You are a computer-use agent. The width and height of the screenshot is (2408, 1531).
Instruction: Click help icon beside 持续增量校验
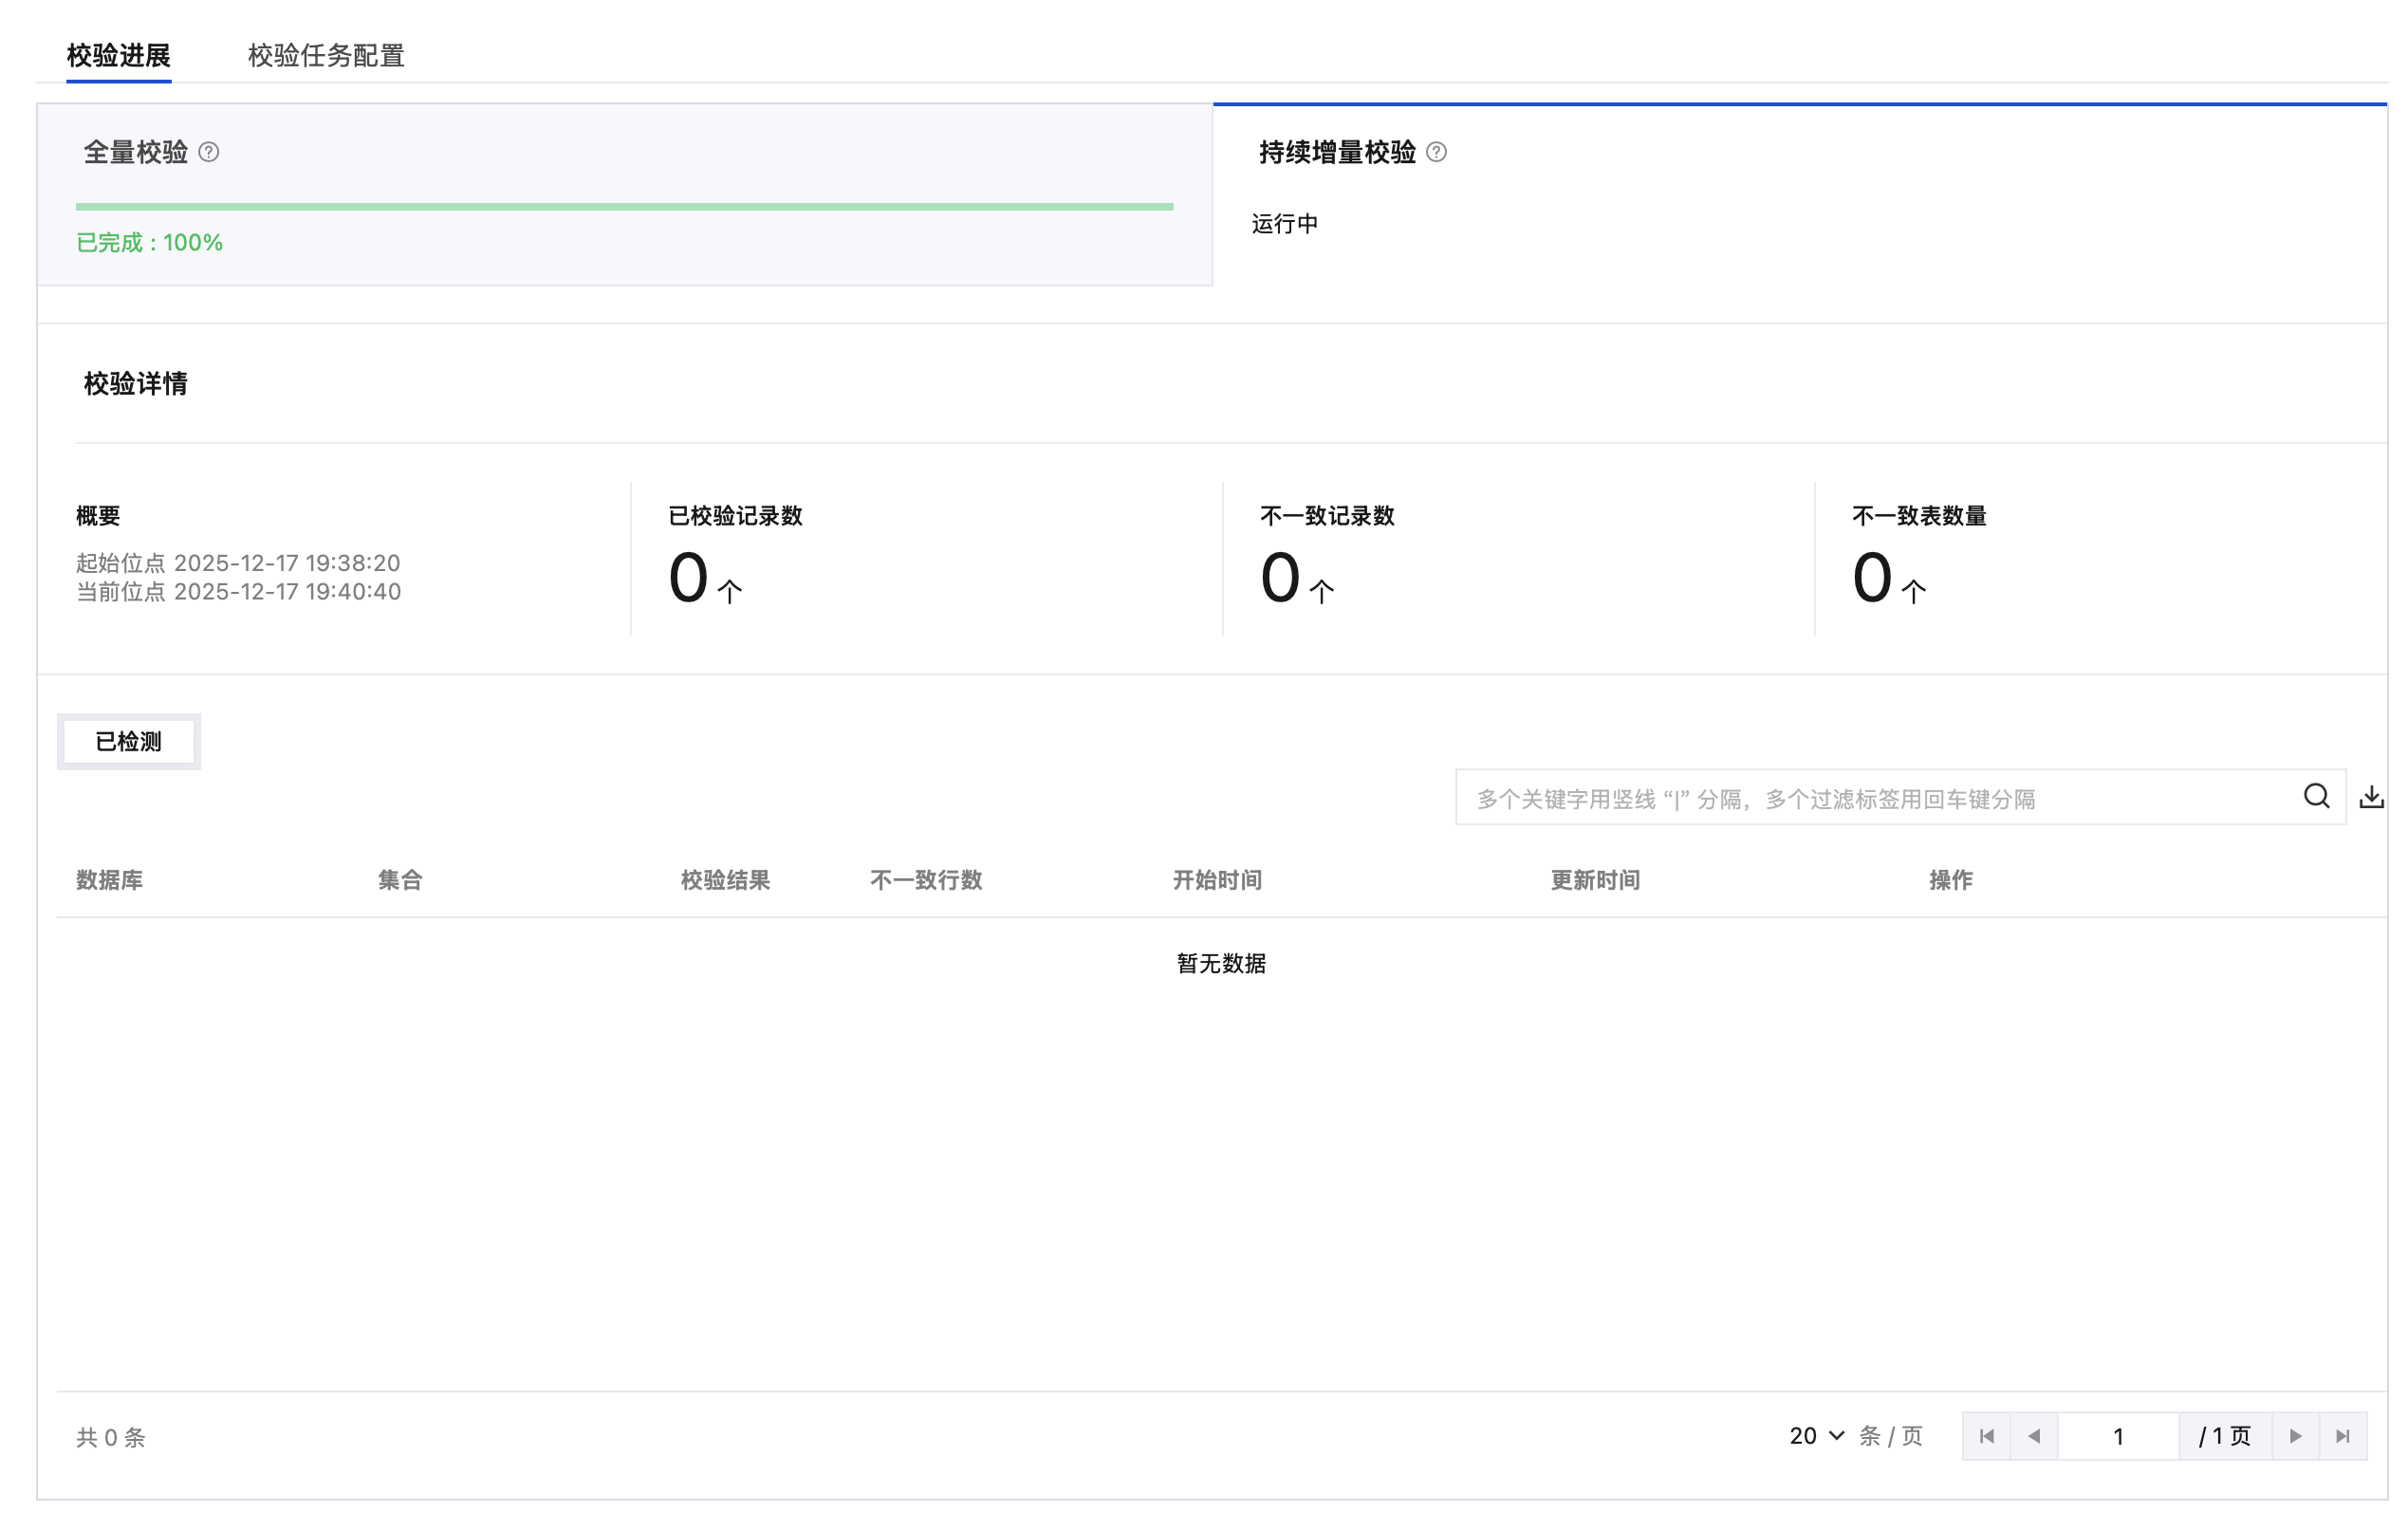[x=1436, y=152]
